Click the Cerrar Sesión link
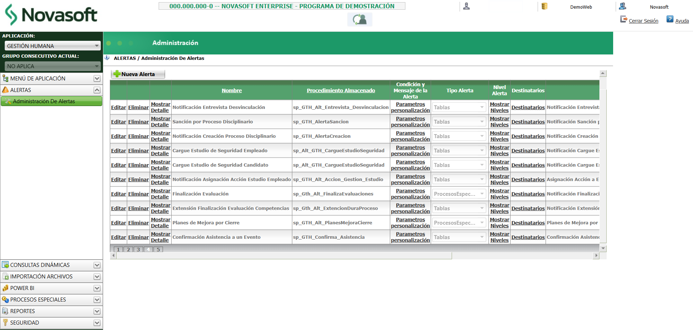Image resolution: width=693 pixels, height=330 pixels. [x=643, y=21]
